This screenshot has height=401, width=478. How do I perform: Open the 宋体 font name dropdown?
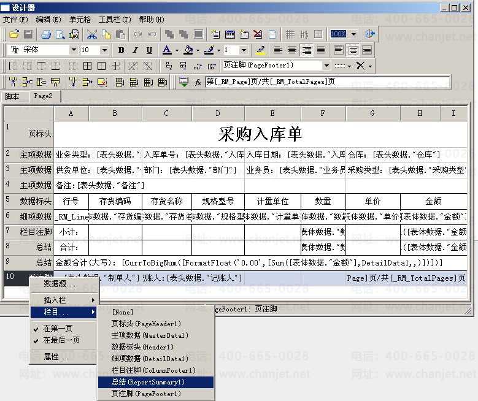(x=74, y=50)
